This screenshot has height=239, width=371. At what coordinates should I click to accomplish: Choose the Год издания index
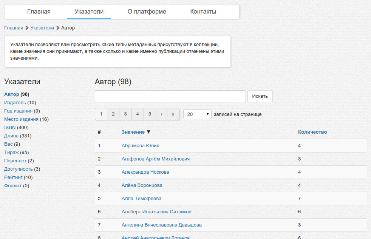pos(18,111)
